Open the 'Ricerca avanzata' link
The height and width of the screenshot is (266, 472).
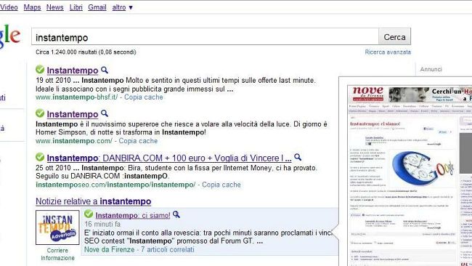tap(388, 52)
